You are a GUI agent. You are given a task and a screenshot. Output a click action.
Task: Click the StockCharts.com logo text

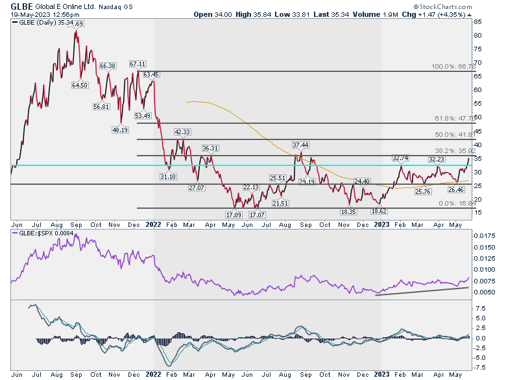[x=442, y=6]
